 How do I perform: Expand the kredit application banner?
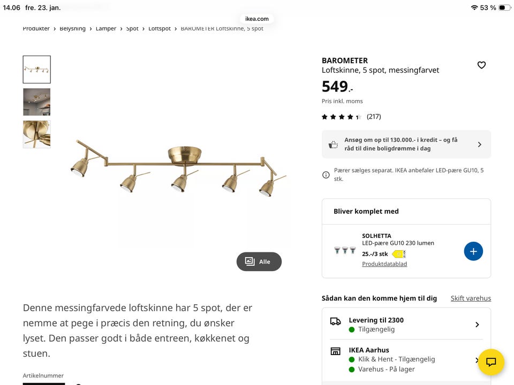[480, 144]
